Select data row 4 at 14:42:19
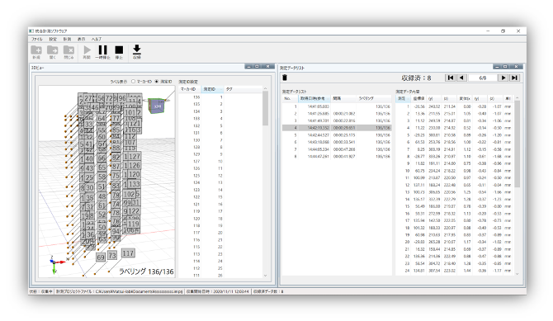The height and width of the screenshot is (321, 553). point(337,128)
